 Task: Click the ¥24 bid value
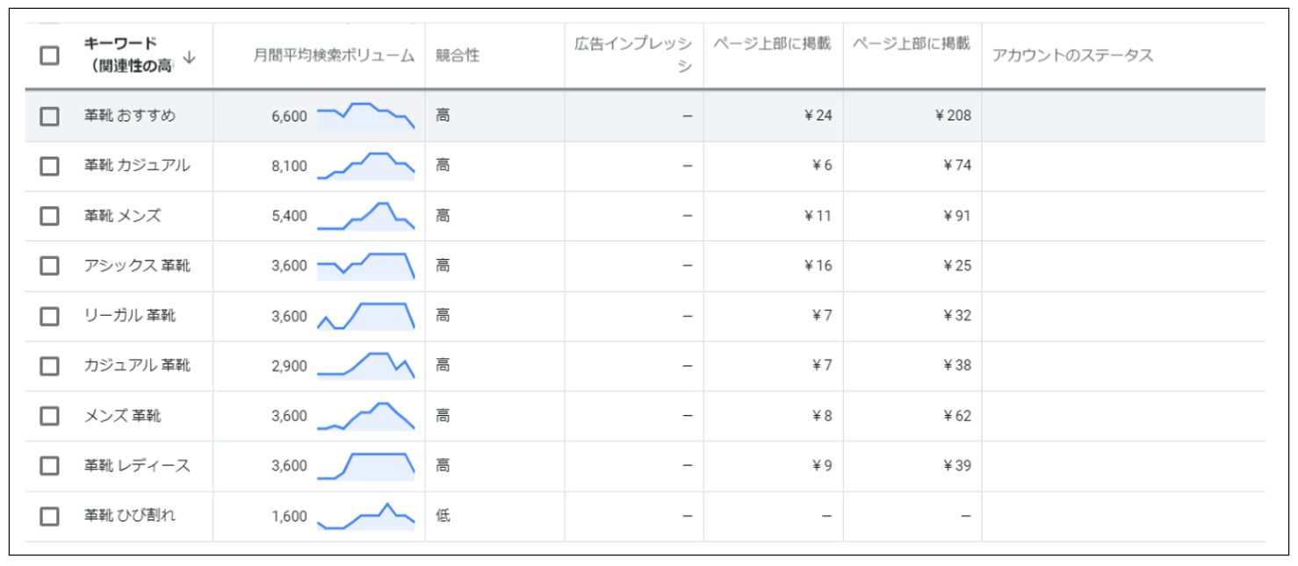818,116
